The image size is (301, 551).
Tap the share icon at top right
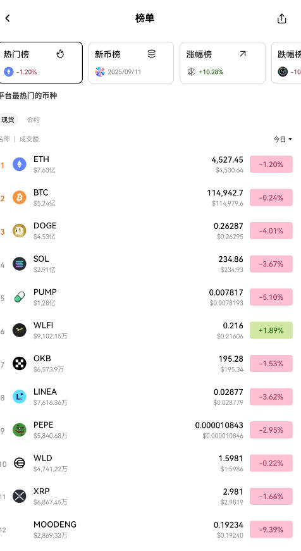[281, 18]
